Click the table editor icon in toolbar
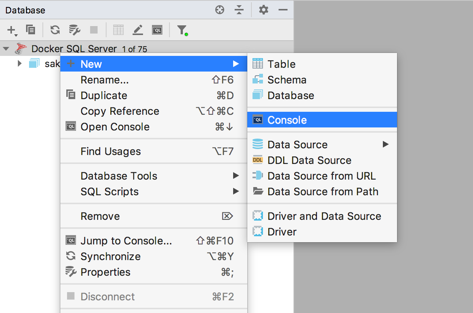Image resolution: width=473 pixels, height=313 pixels. tap(118, 30)
